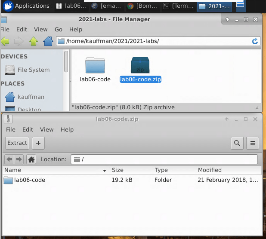
Task: Sort archive contents by Modified column
Action: [229, 170]
